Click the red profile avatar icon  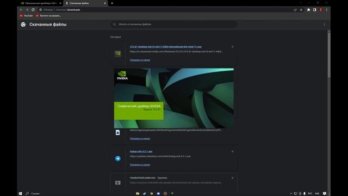(320, 10)
